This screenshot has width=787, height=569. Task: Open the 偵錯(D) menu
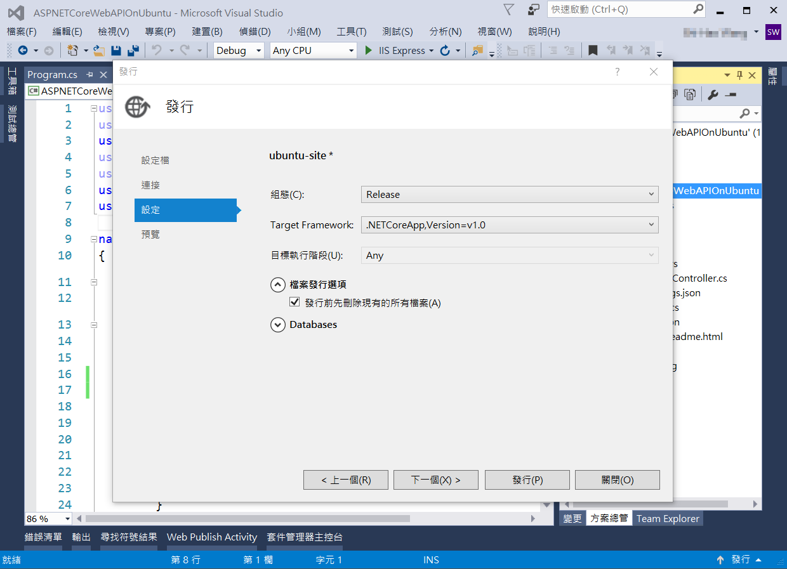pyautogui.click(x=255, y=32)
